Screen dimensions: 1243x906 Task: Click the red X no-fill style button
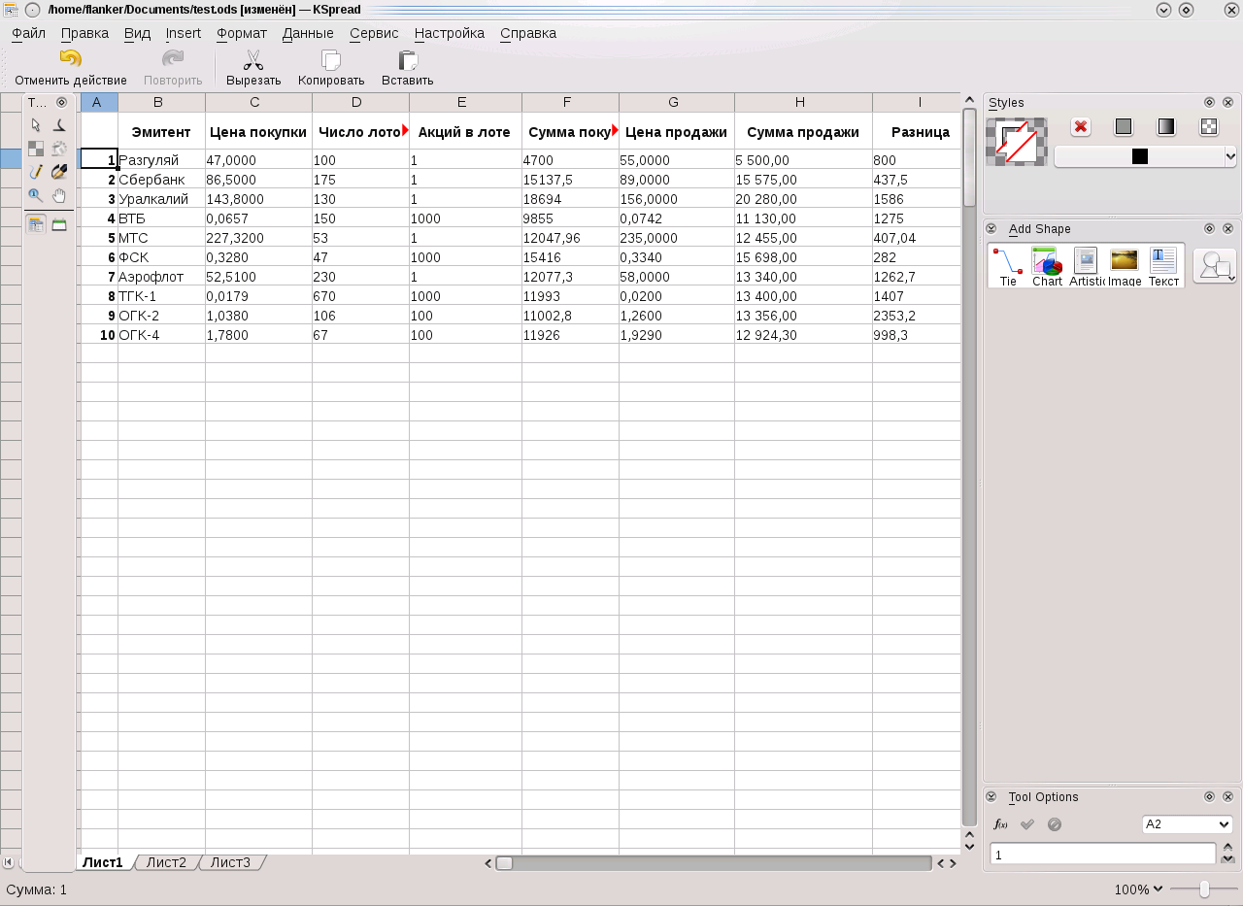tap(1081, 126)
